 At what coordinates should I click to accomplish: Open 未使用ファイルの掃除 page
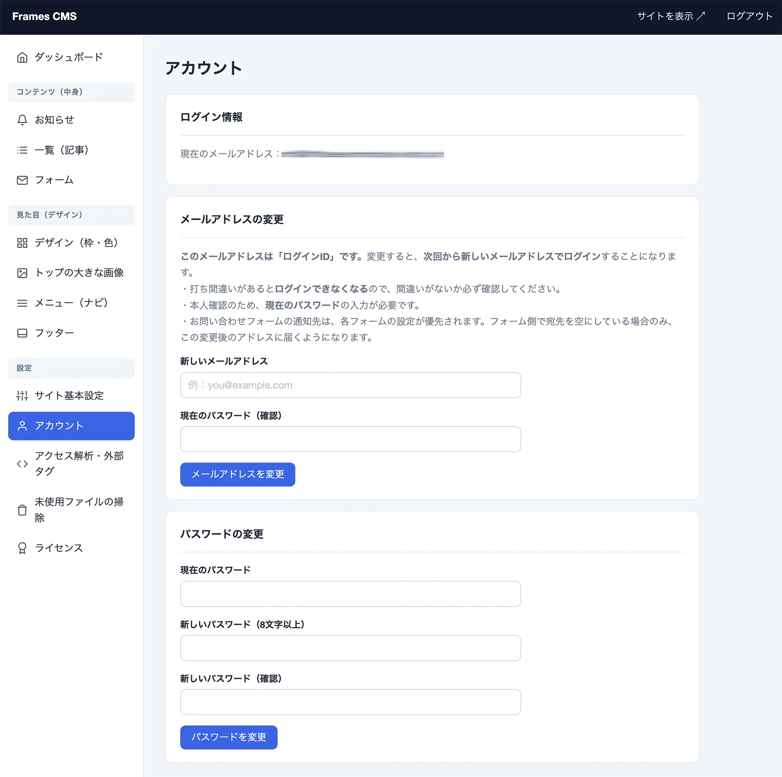[71, 510]
